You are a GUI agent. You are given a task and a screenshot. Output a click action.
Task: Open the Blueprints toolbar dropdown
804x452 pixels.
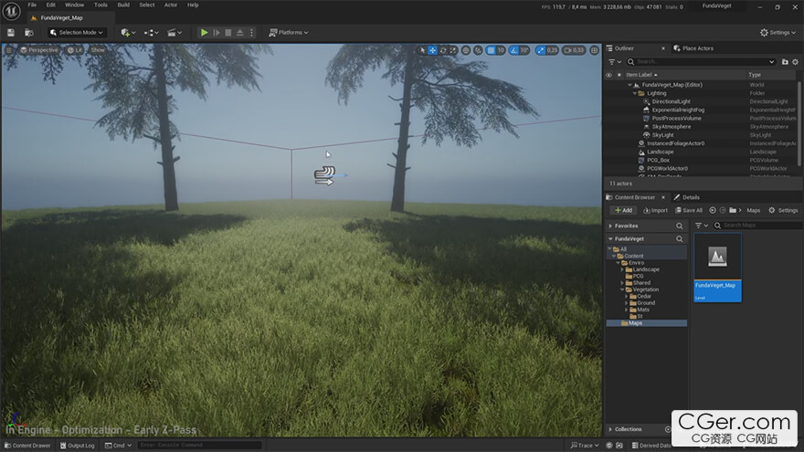point(151,32)
